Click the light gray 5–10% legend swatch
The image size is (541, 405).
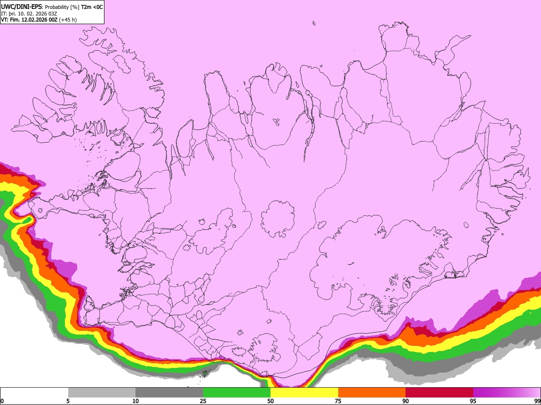(x=102, y=393)
